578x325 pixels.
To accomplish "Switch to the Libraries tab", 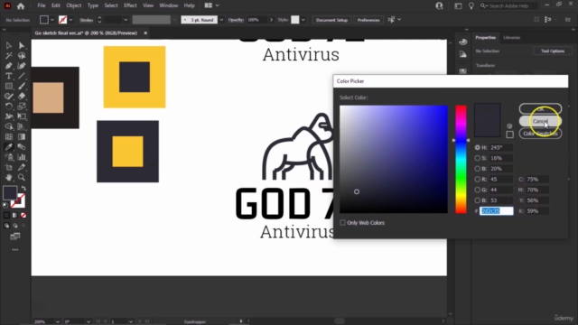I will [x=512, y=38].
